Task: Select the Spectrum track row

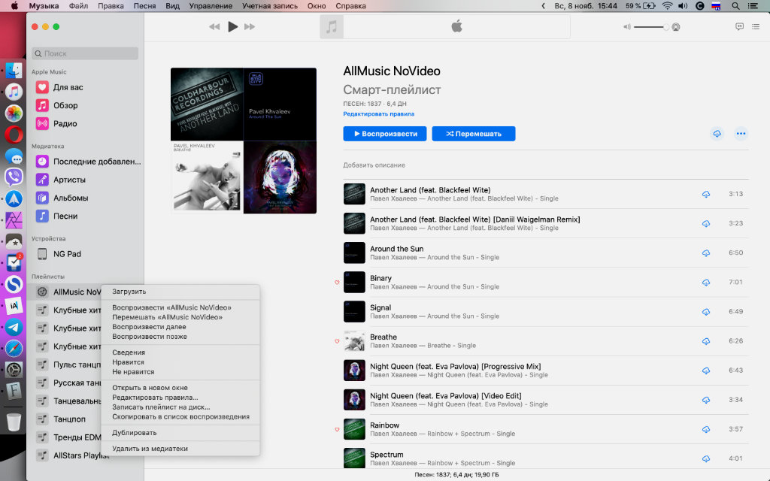Action: click(x=546, y=458)
